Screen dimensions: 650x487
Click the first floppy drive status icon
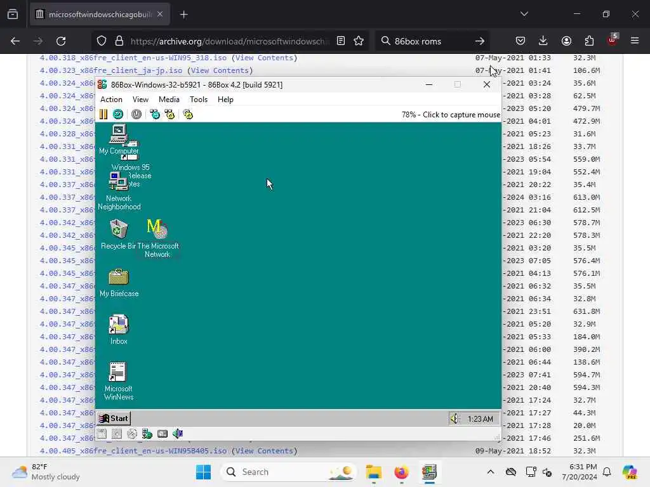coord(102,434)
